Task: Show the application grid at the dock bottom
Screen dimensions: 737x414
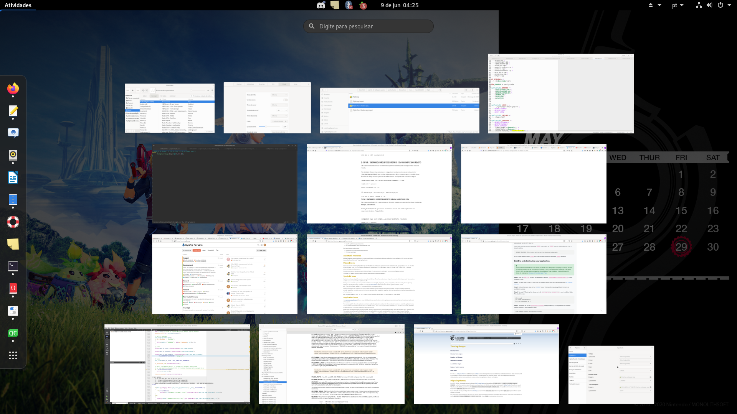Action: 13,355
